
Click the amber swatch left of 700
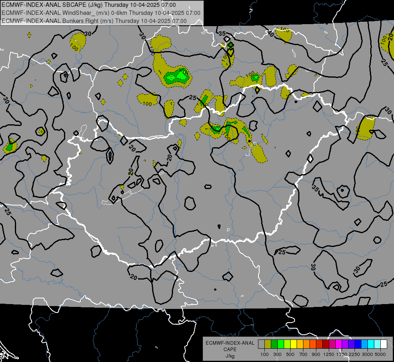300,344
